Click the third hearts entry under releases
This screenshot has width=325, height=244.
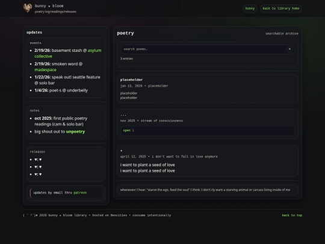[x=38, y=175]
